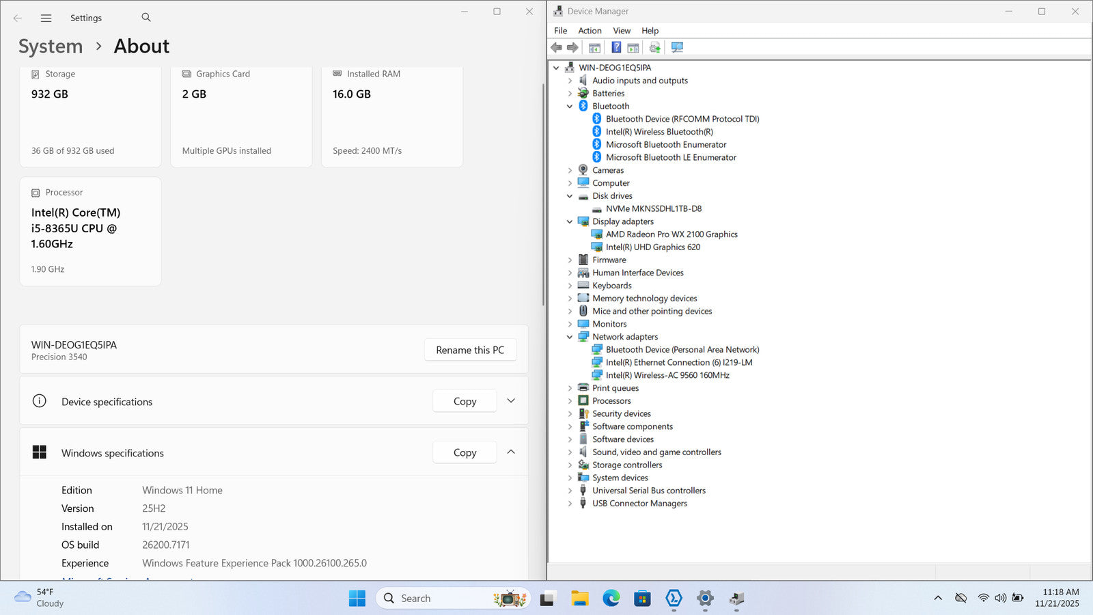1093x615 pixels.
Task: Click the Show/Hide Console Tree toolbar icon
Action: pos(594,47)
